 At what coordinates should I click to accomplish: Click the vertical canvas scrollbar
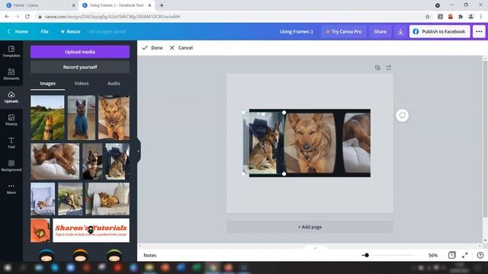485,139
